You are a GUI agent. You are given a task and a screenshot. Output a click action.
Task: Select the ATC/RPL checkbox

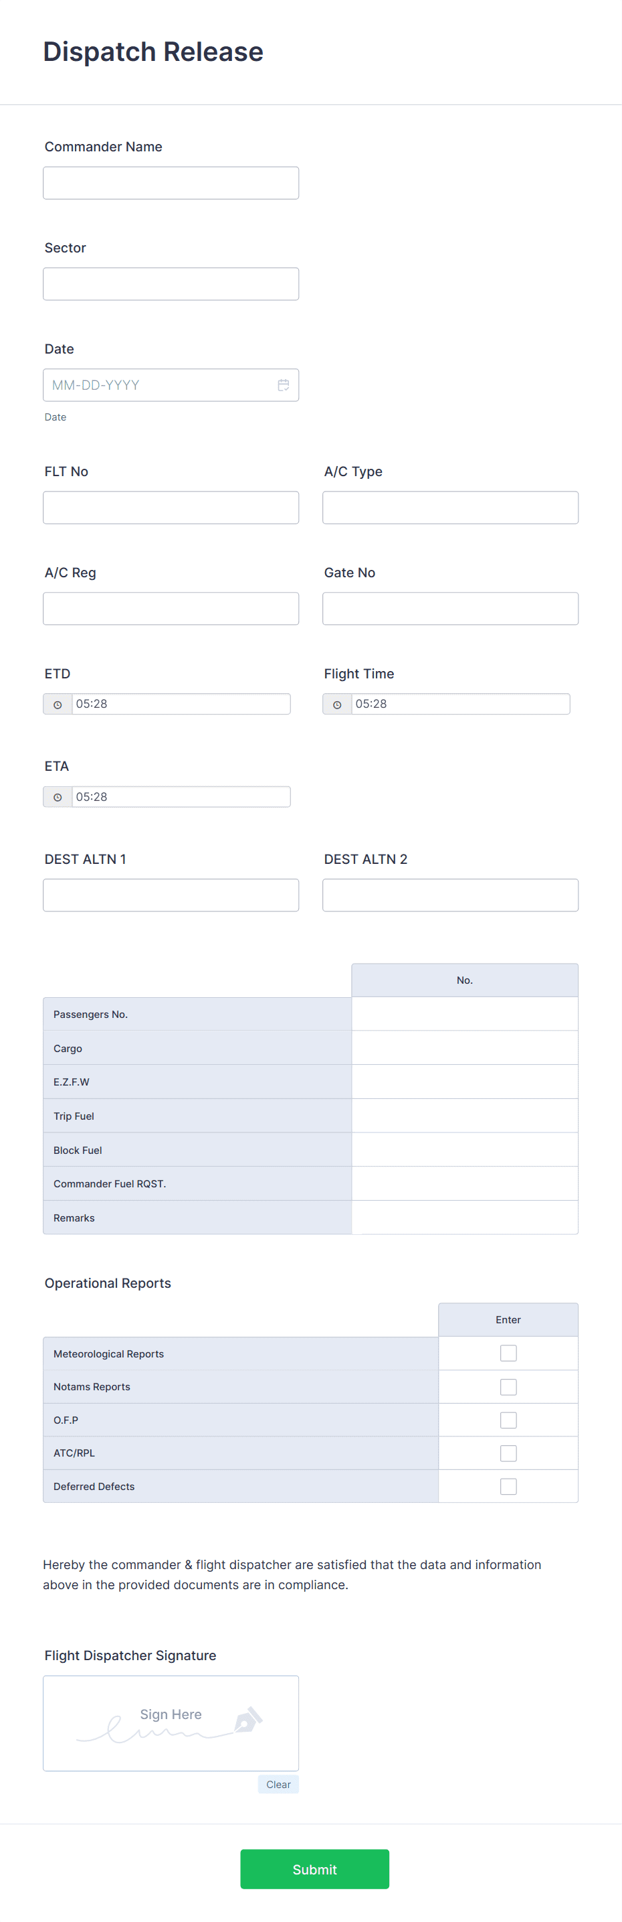pyautogui.click(x=508, y=1453)
